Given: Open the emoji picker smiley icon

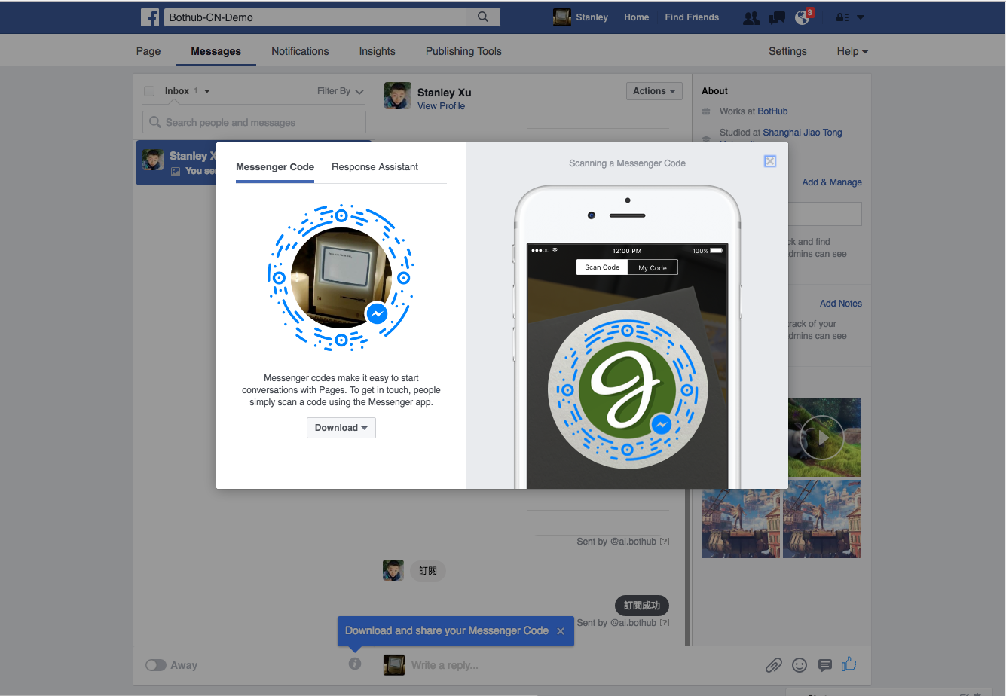Looking at the screenshot, I should point(800,665).
